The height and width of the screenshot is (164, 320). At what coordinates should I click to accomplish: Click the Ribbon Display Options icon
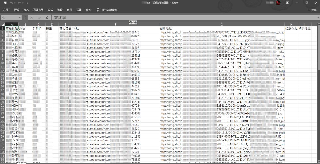(x=288, y=3)
